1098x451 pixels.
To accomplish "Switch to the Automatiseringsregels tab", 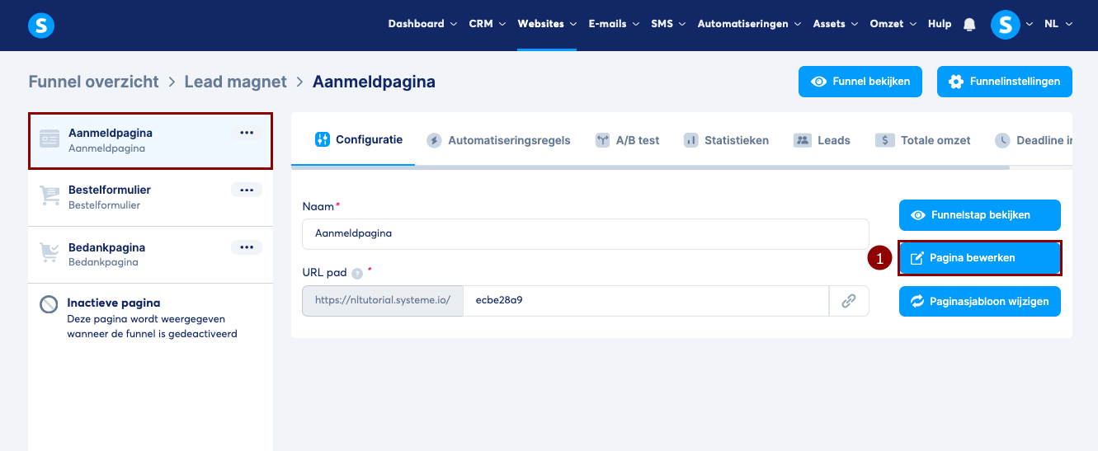I will 498,140.
